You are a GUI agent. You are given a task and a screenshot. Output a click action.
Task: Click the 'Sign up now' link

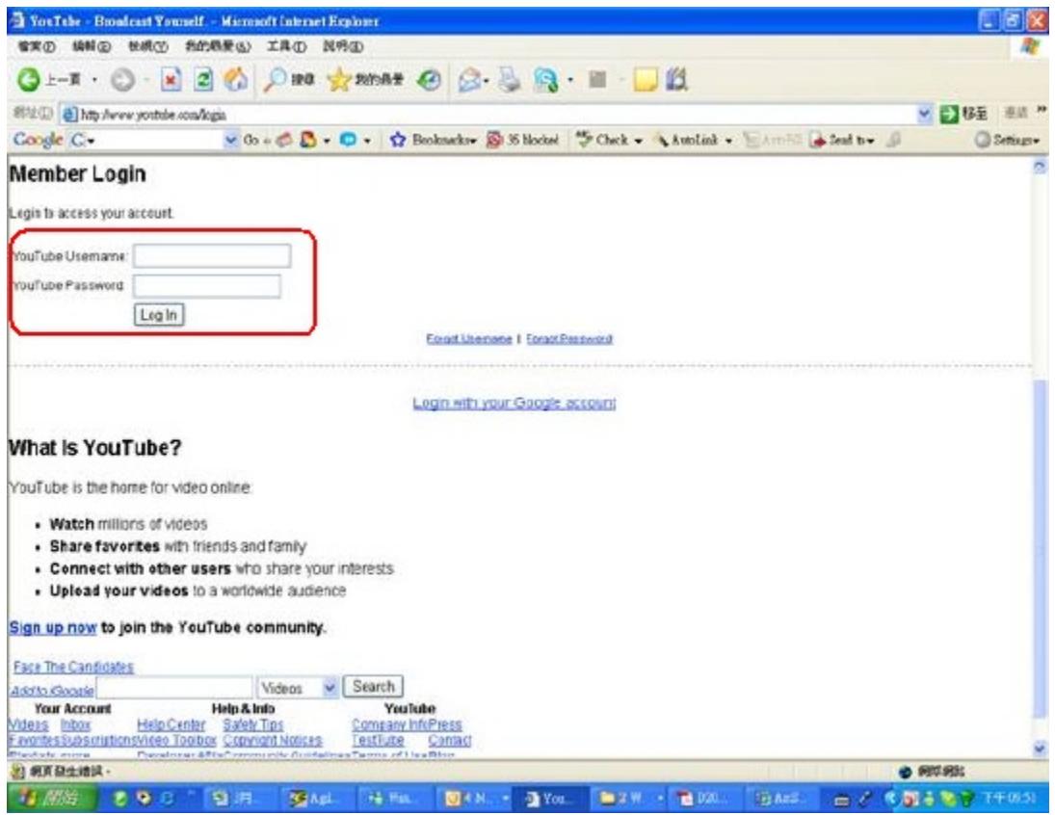[52, 627]
